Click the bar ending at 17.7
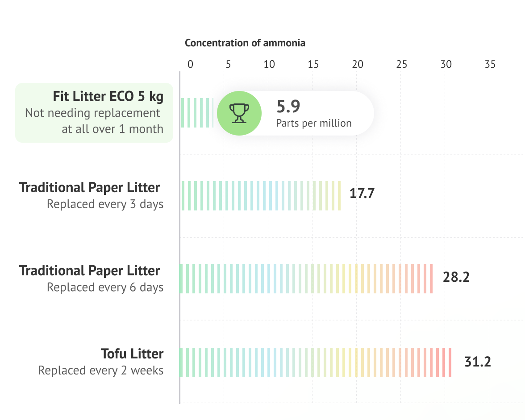The width and height of the screenshot is (525, 420). tap(261, 196)
